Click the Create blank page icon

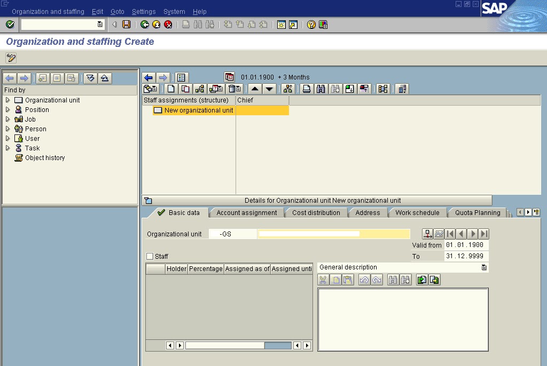click(x=171, y=89)
